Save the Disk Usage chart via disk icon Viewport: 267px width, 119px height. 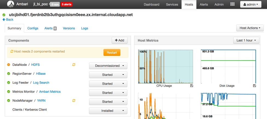(254, 86)
